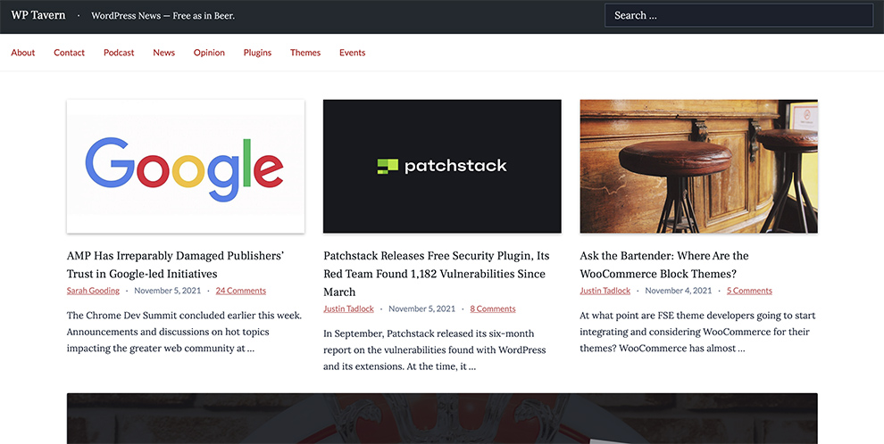Open the 24 Comments link
Viewport: 884px width, 444px height.
coord(240,291)
